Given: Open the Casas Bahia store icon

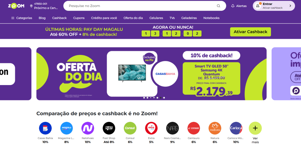Looking at the screenshot, I should (x=45, y=128).
